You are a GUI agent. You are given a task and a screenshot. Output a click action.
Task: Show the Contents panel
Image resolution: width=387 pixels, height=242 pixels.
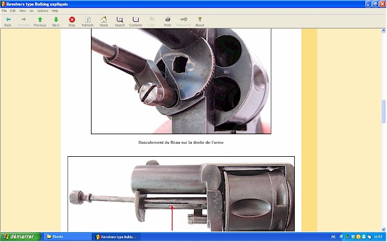135,22
